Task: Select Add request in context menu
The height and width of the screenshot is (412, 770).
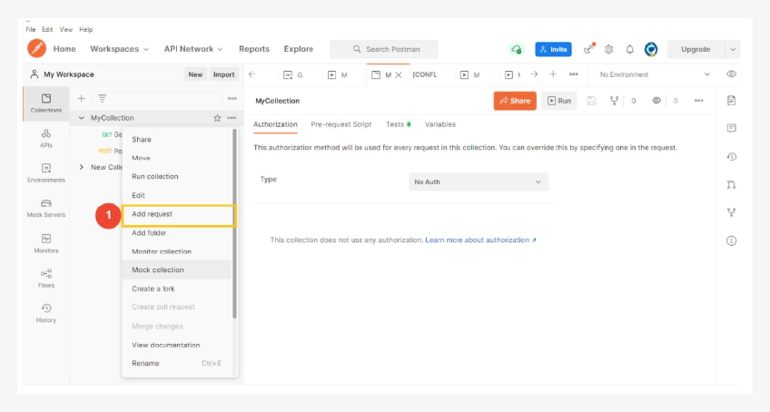Action: (179, 214)
